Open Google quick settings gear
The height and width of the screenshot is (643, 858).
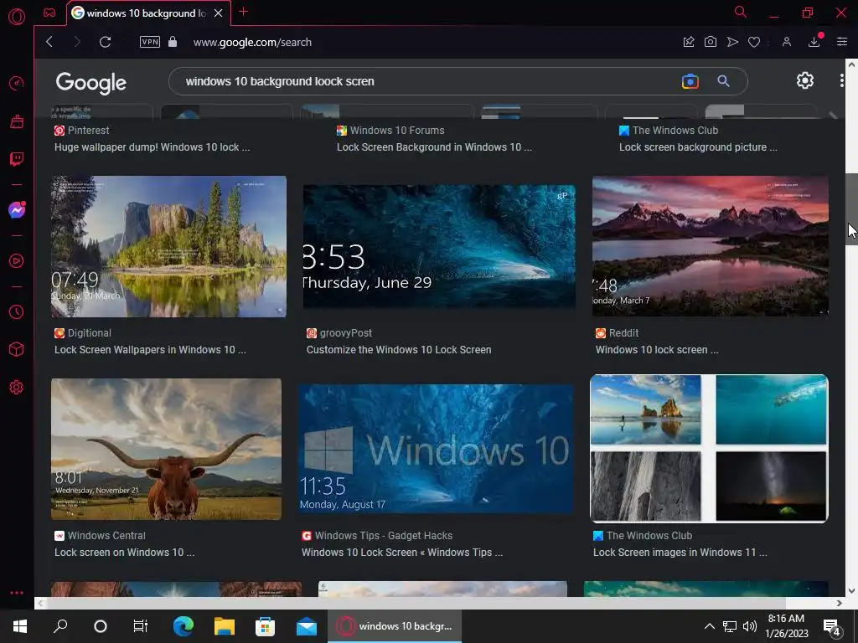pos(805,81)
